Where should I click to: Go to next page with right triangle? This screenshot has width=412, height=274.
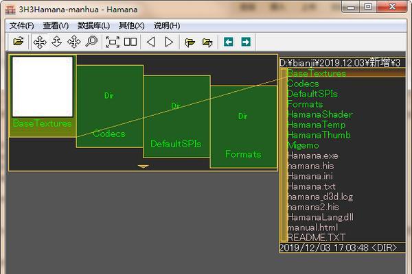(169, 42)
